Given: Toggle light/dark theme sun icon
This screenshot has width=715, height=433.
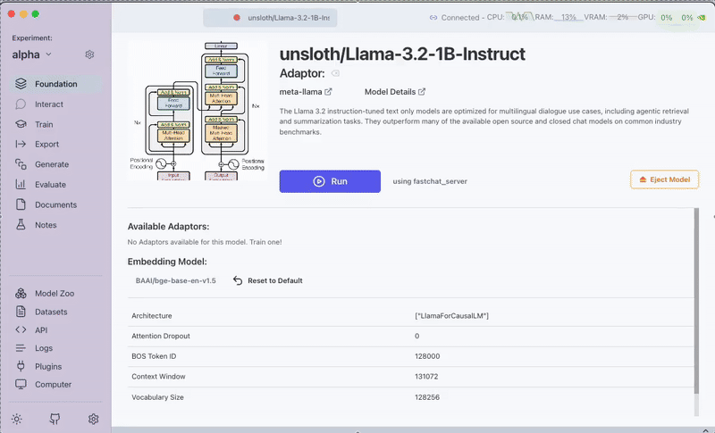Looking at the screenshot, I should tap(17, 419).
